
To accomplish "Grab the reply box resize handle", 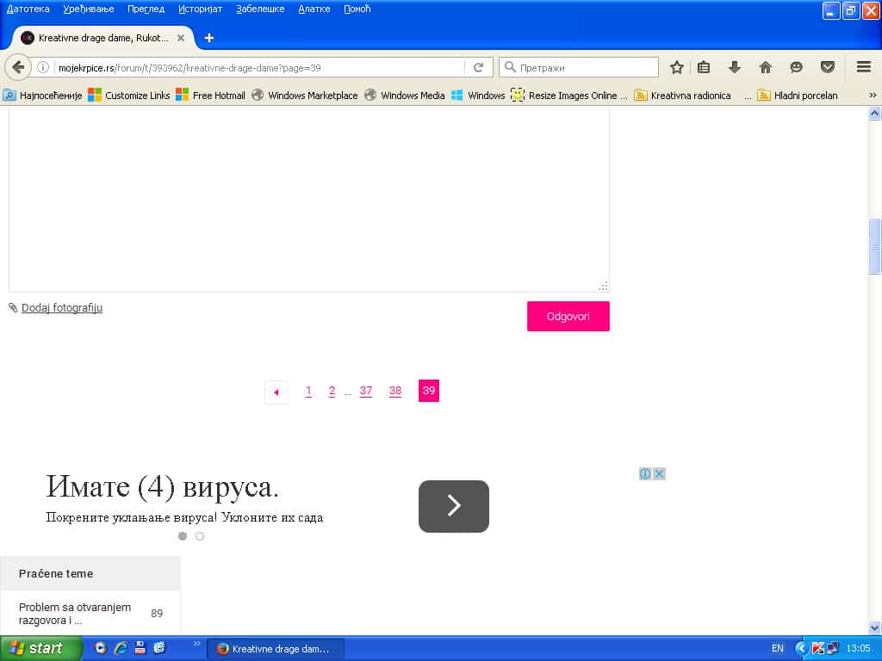I will click(603, 286).
